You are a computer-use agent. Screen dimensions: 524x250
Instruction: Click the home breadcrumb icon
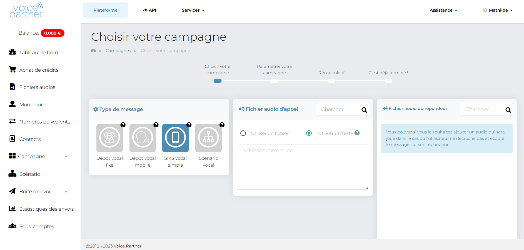coord(93,50)
